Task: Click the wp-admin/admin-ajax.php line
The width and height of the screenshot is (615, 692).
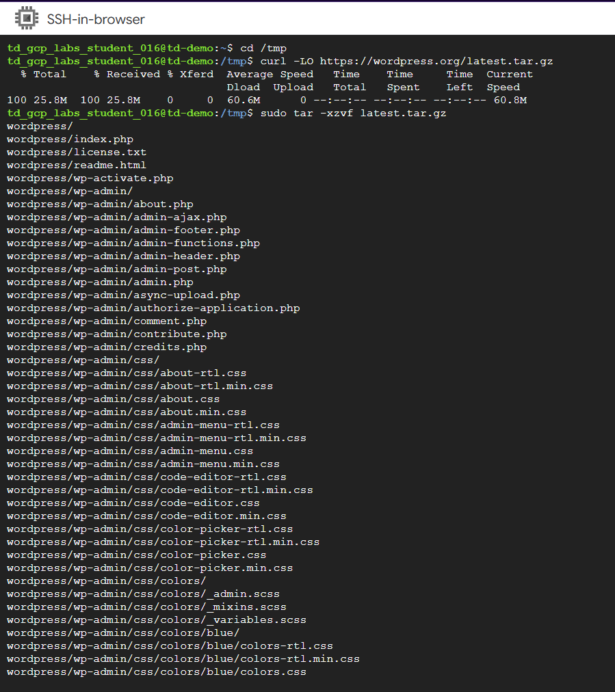Action: point(116,217)
